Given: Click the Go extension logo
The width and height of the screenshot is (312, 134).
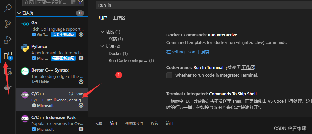Looking at the screenshot, I should tap(25, 24).
